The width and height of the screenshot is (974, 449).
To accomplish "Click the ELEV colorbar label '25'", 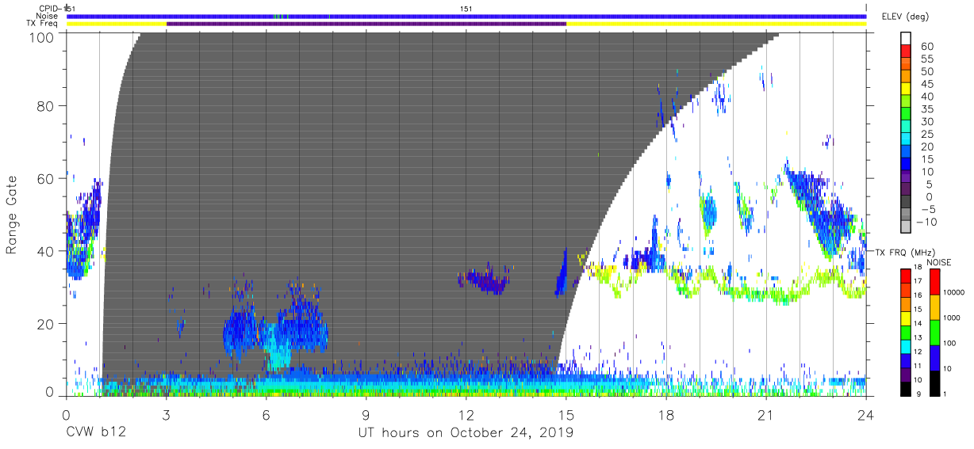I will pyautogui.click(x=926, y=134).
